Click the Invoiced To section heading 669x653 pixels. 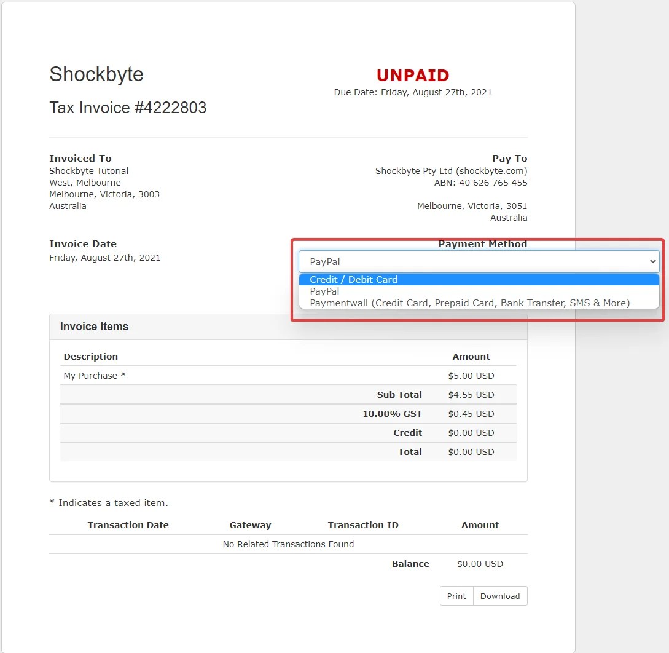(80, 158)
